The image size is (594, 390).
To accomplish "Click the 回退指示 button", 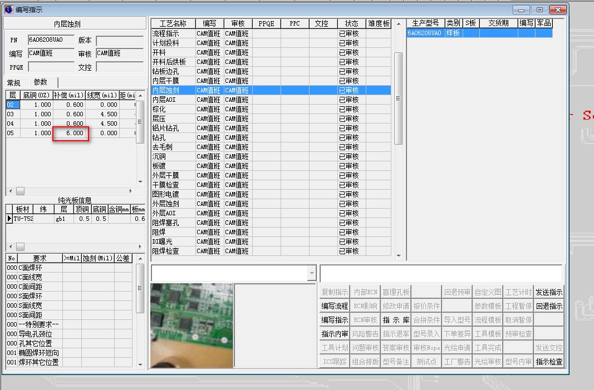I will pos(548,306).
